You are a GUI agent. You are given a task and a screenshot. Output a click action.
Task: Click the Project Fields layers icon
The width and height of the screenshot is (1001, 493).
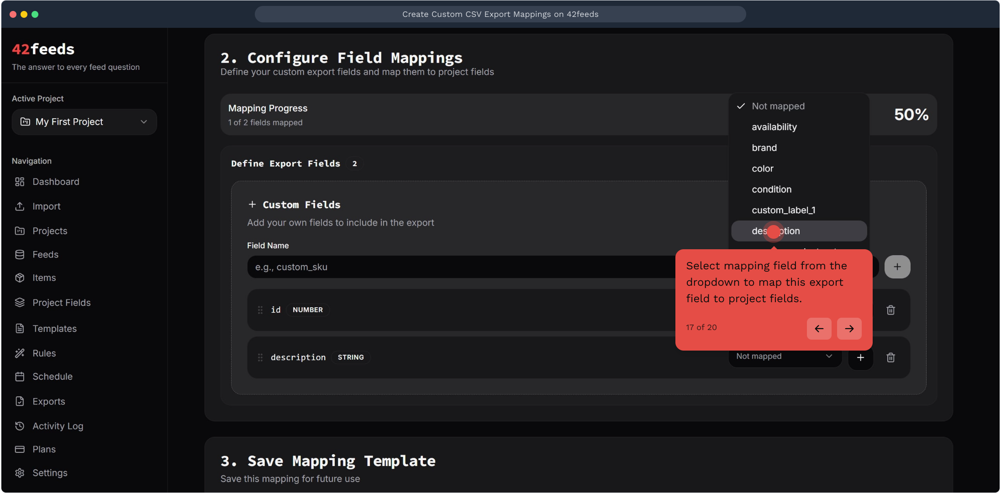coord(20,303)
